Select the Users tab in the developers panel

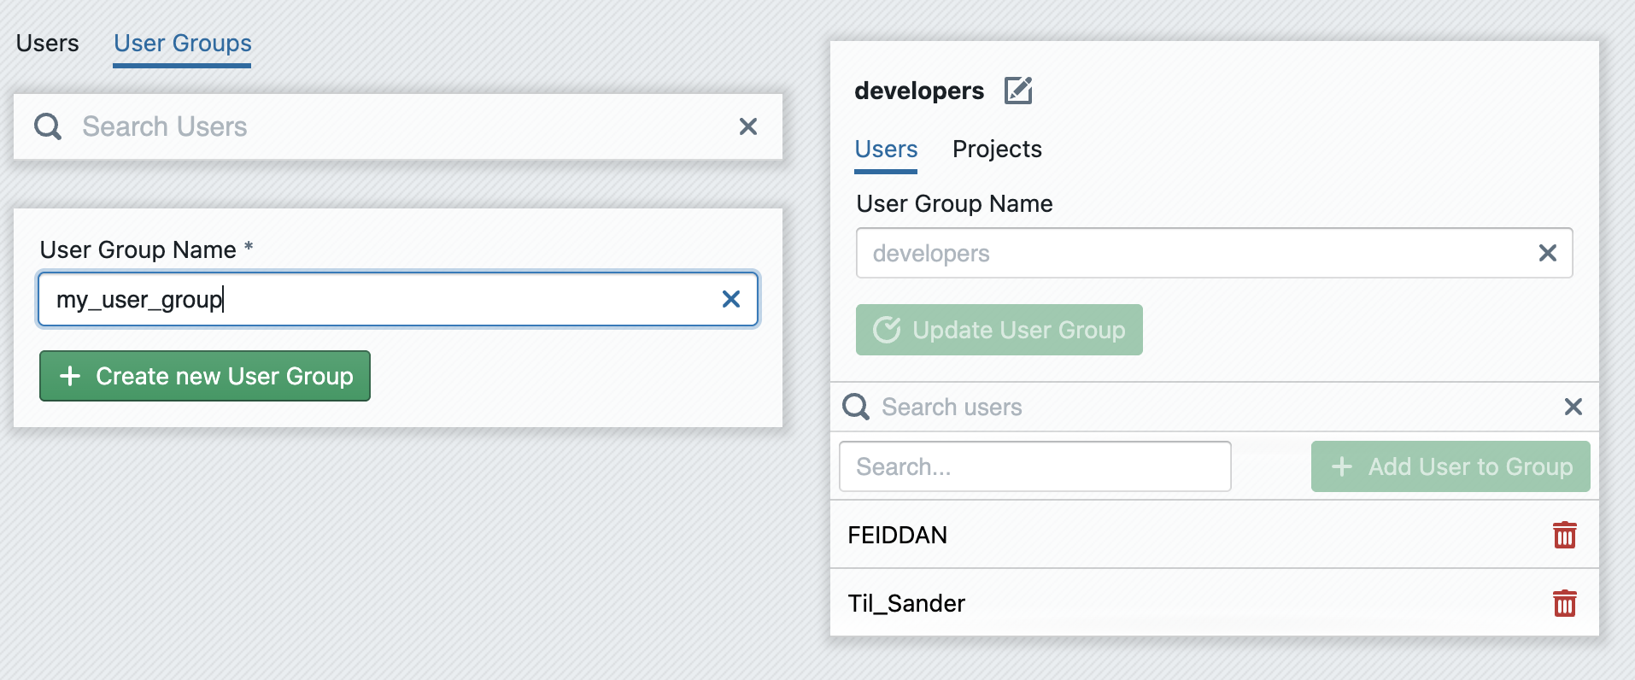tap(886, 149)
